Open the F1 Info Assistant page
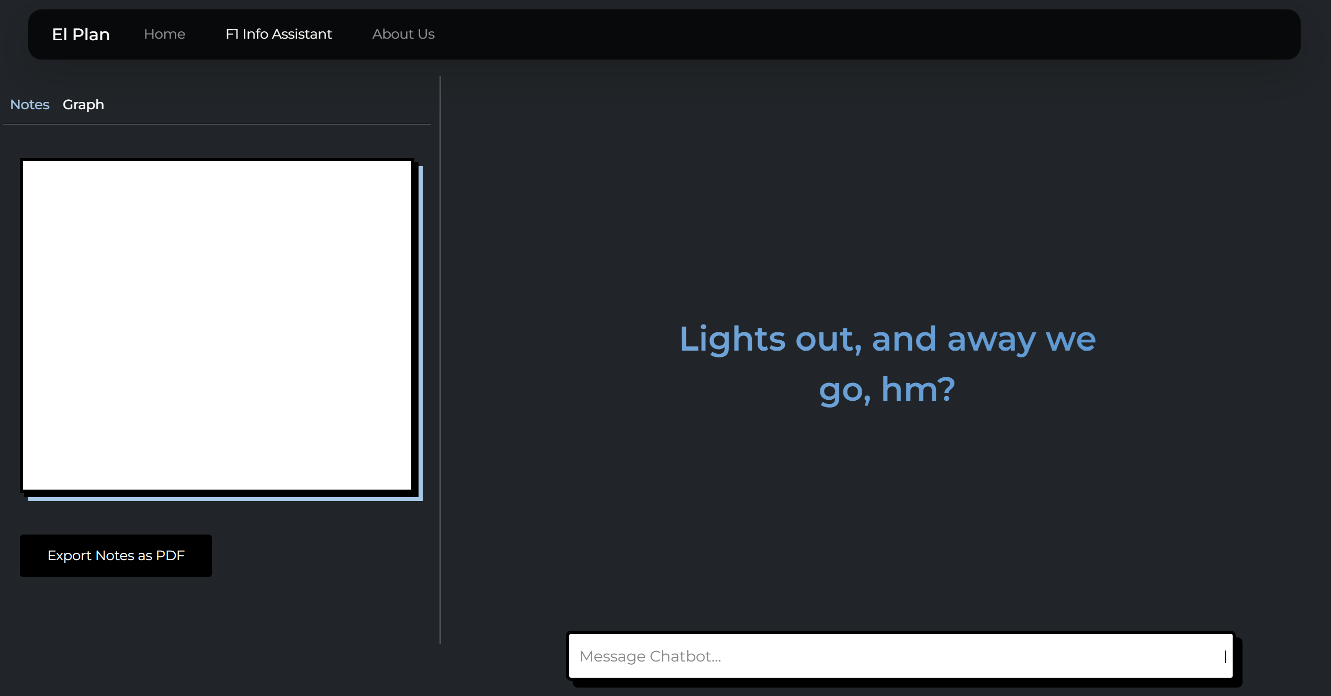This screenshot has width=1331, height=696. 278,34
